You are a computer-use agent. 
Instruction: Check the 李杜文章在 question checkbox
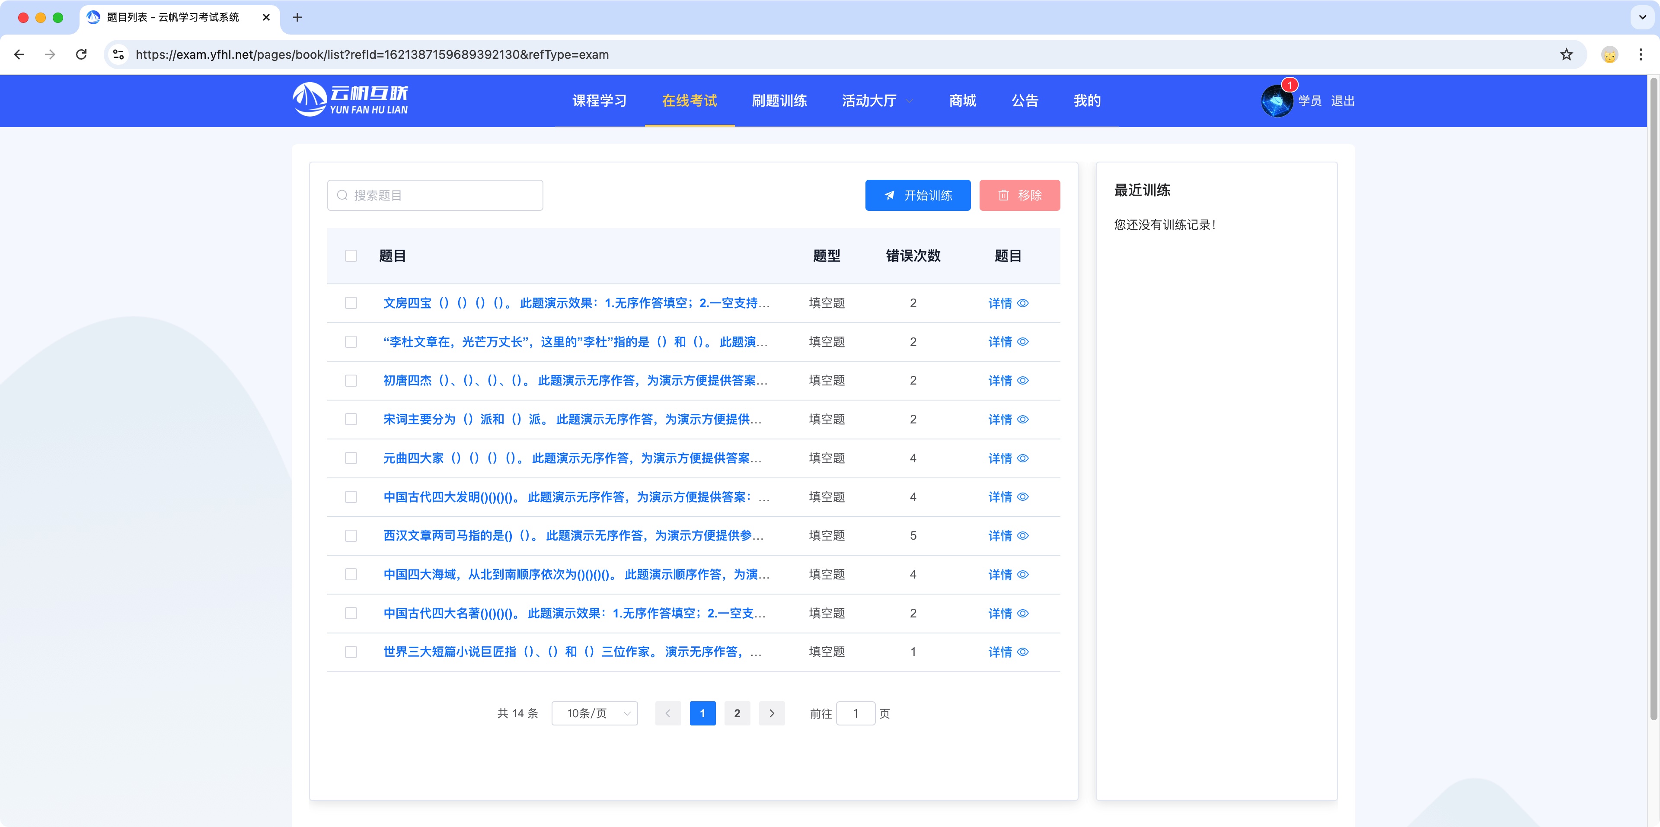tap(351, 341)
